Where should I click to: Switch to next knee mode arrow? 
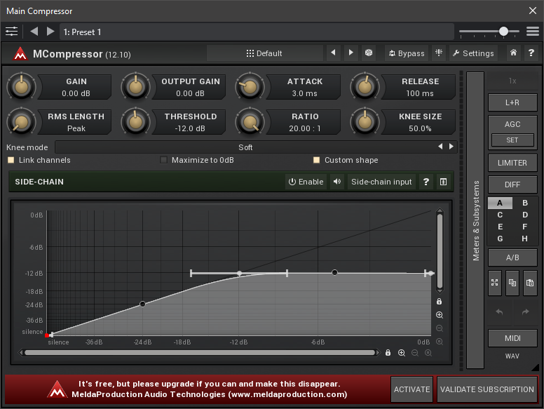pyautogui.click(x=451, y=147)
